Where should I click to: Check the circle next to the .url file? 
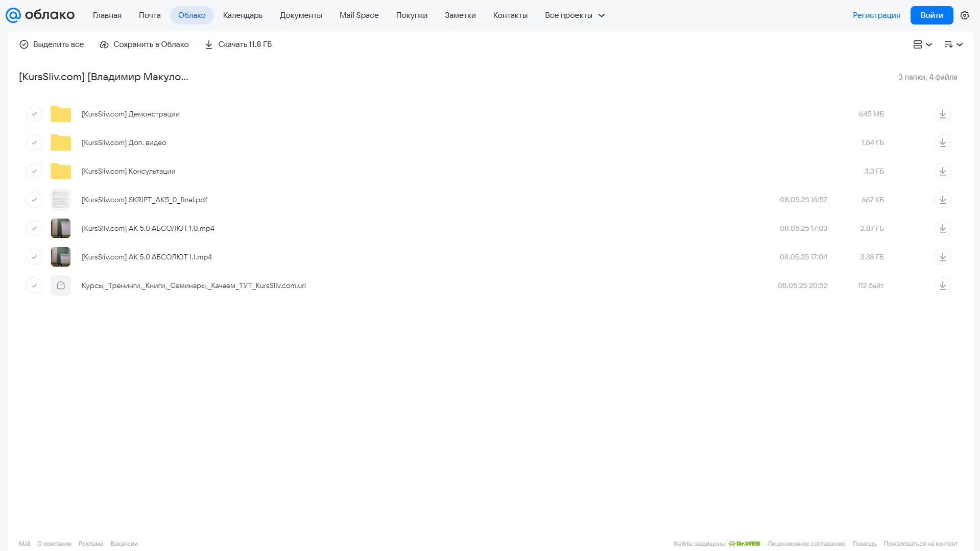tap(34, 285)
